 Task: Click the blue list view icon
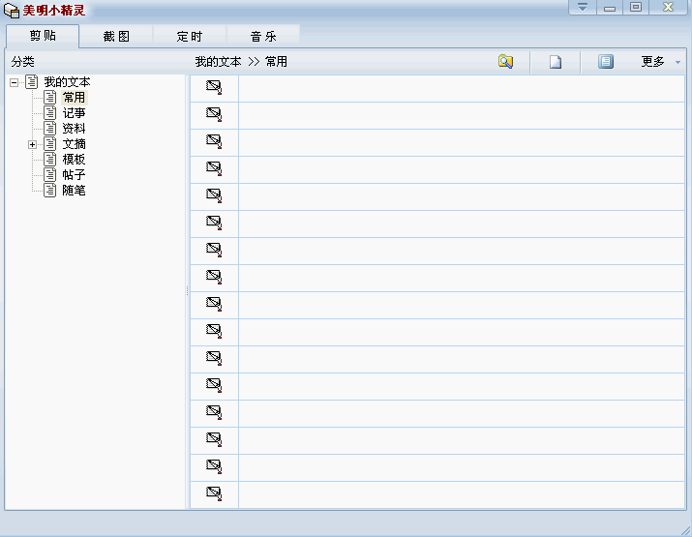point(606,61)
